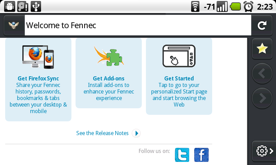Click the Firefox desktop and mobile image
This screenshot has height=165, width=276.
point(38,57)
